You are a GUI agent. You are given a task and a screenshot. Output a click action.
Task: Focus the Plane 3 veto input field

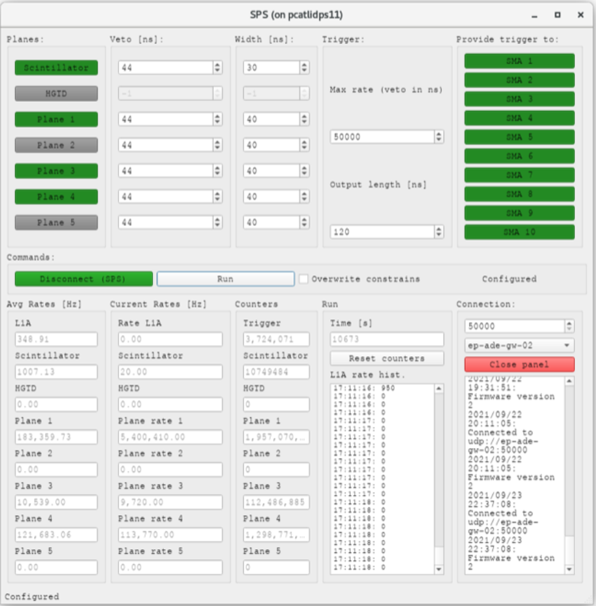tap(166, 171)
